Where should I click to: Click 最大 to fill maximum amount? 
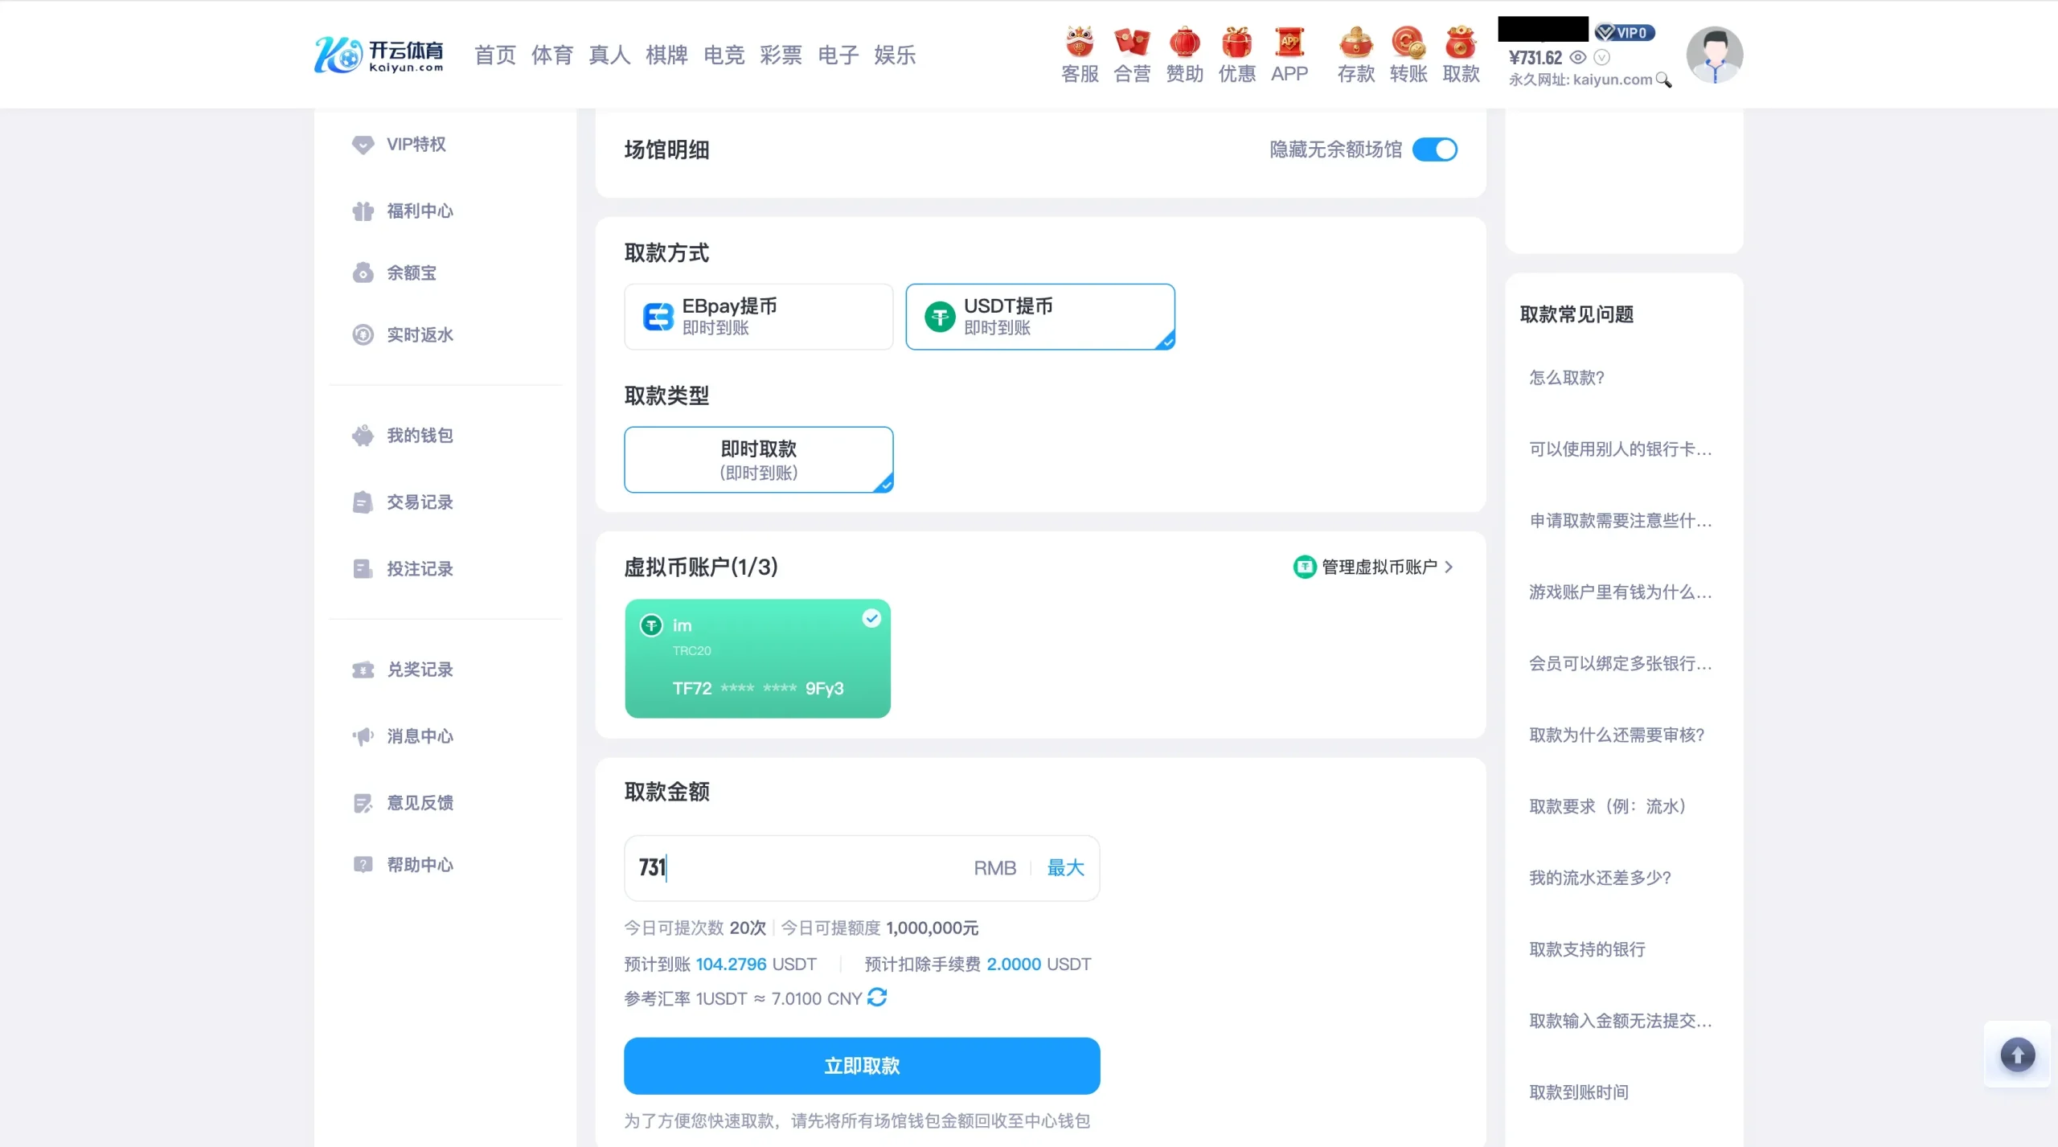pyautogui.click(x=1065, y=867)
